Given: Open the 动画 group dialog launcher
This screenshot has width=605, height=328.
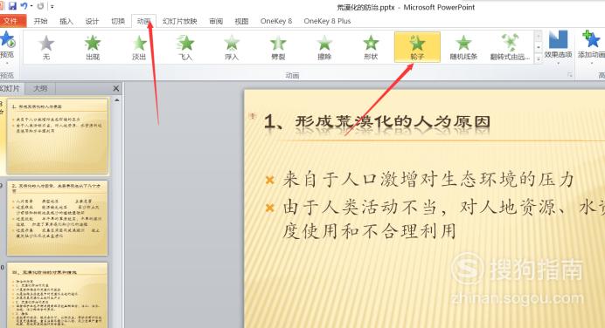Looking at the screenshot, I should (x=569, y=75).
